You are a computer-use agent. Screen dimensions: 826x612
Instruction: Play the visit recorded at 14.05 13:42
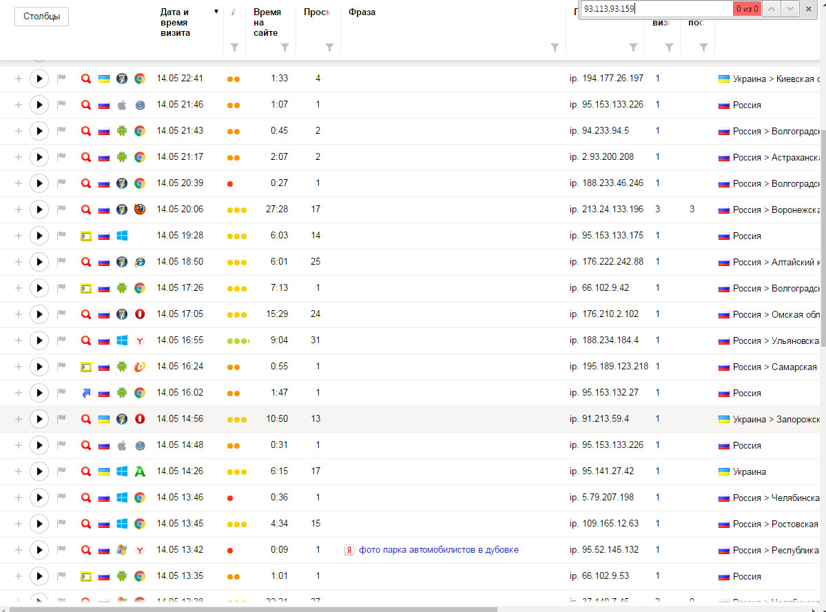pos(39,550)
